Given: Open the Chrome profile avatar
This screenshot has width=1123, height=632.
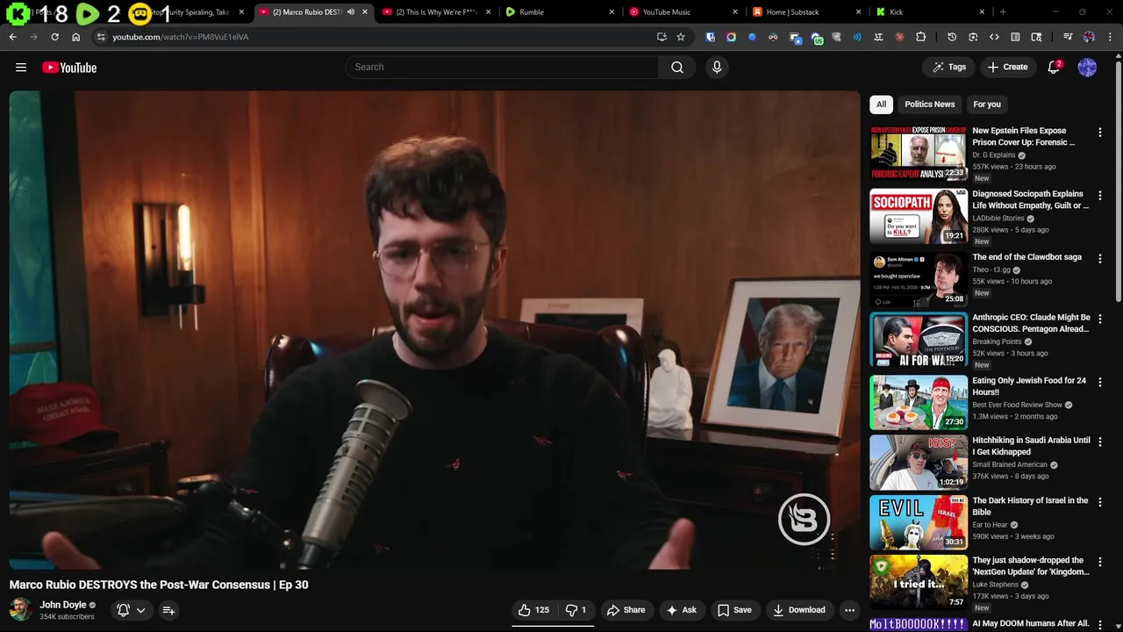Looking at the screenshot, I should tap(1089, 37).
